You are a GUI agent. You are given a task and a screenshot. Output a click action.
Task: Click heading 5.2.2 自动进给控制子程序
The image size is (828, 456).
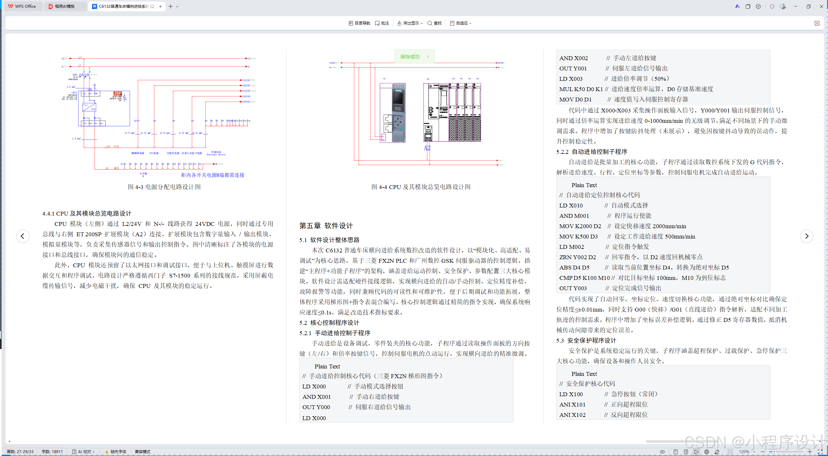point(591,152)
